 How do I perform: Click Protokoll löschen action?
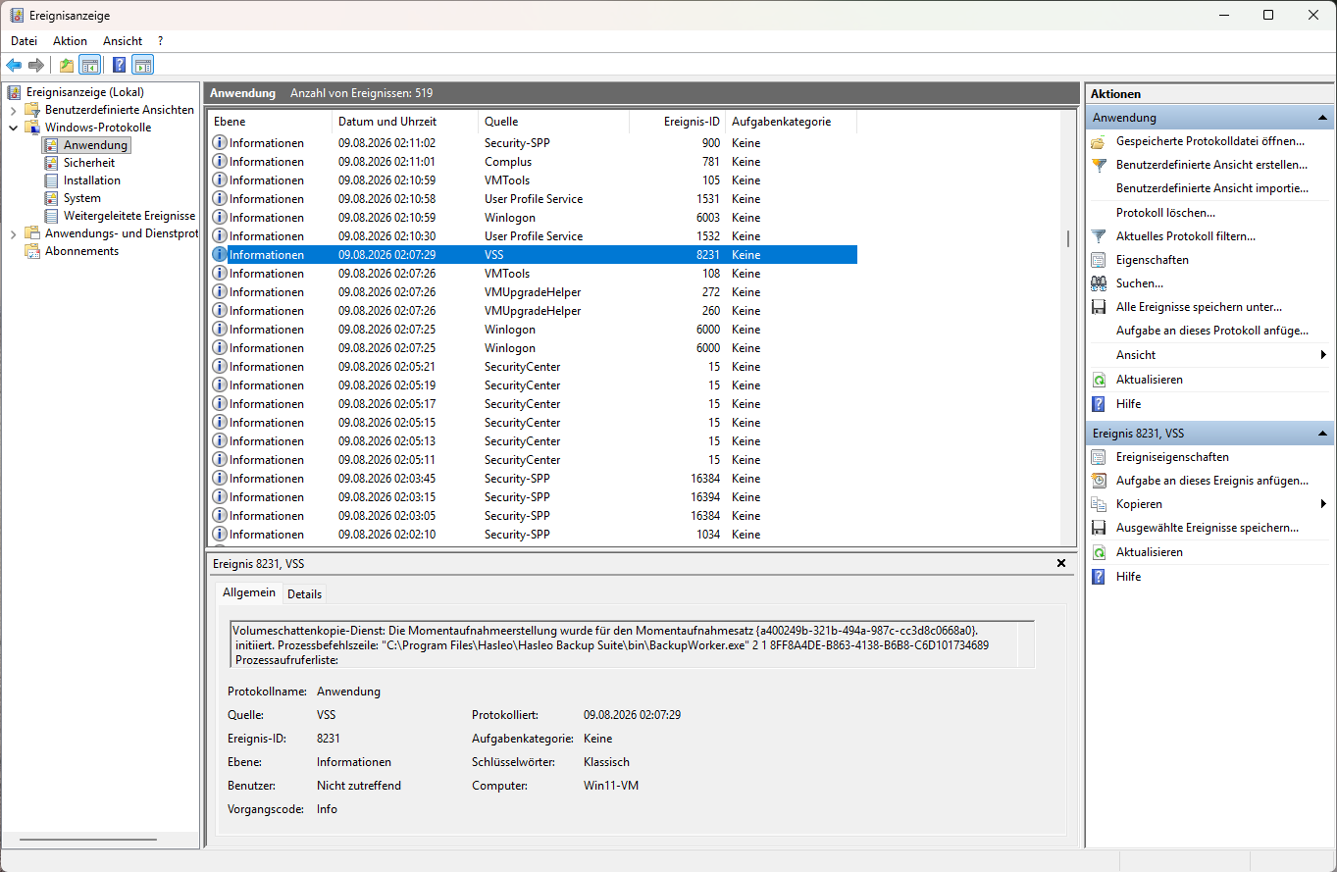coord(1165,213)
